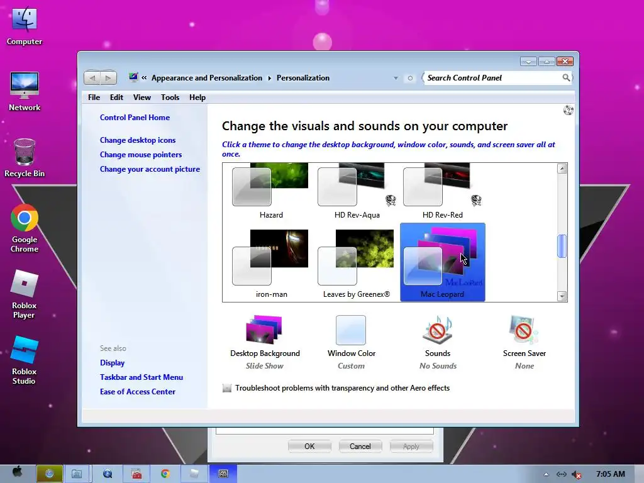644x483 pixels.
Task: Click OK in the background dialog
Action: 309,447
